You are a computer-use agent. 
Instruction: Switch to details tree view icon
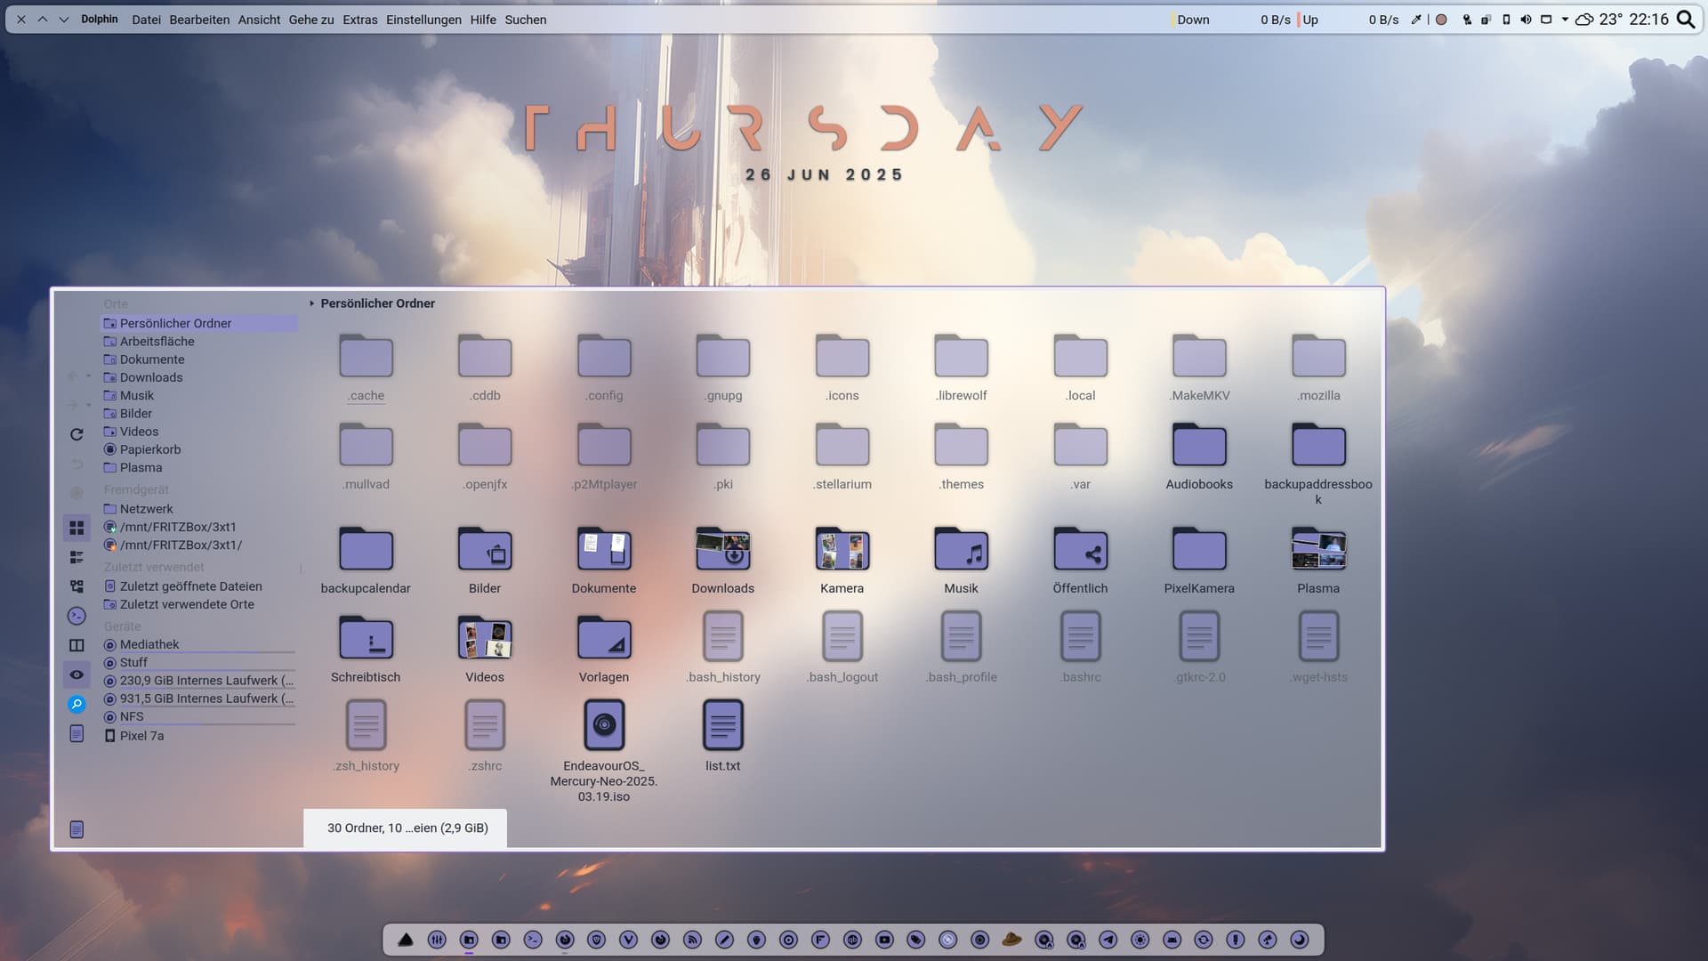(x=77, y=586)
